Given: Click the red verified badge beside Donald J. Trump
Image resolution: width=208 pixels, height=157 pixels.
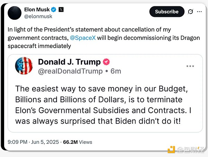Looking at the screenshot, I should tap(107, 62).
